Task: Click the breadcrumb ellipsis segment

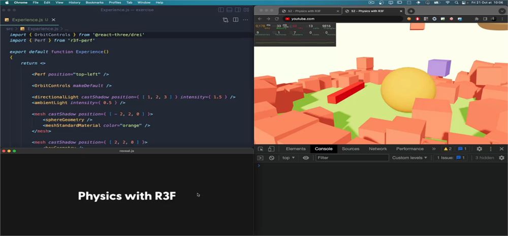Action: pos(67,29)
